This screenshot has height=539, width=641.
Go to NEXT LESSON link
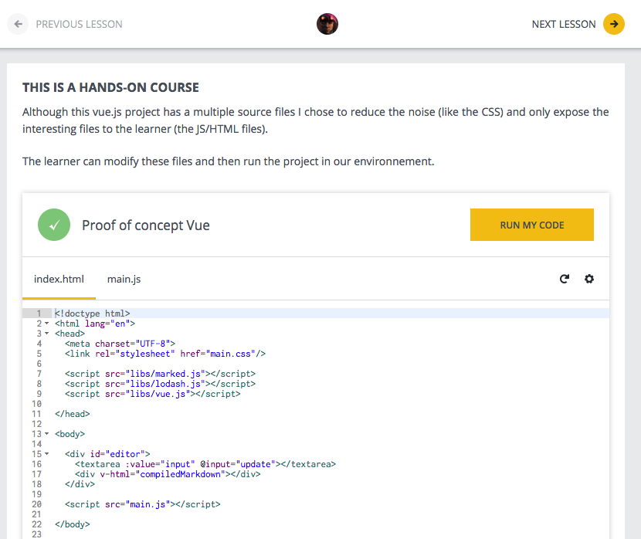563,24
